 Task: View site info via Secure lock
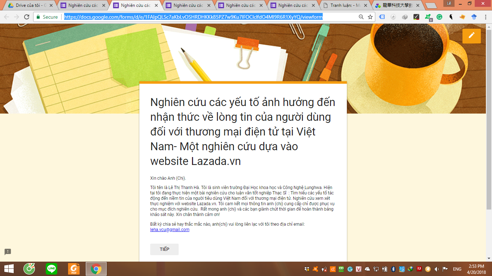click(x=47, y=17)
